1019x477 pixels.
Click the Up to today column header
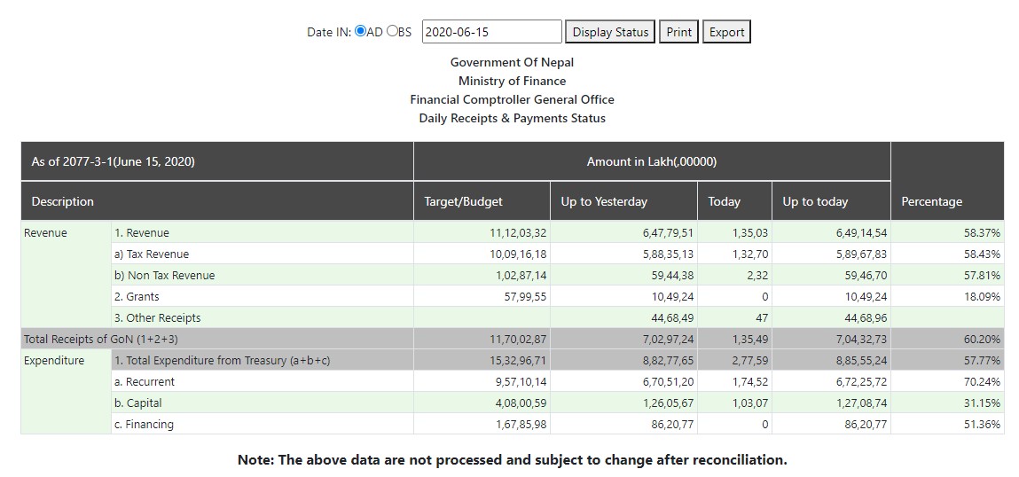tap(815, 201)
